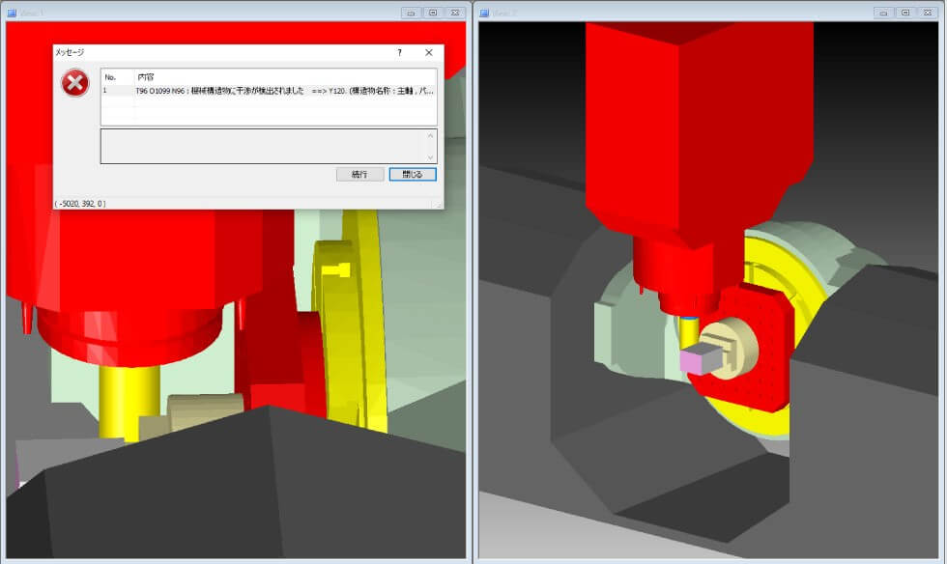Close the メッセージ dialog with X
The height and width of the screenshot is (564, 947).
pos(429,53)
